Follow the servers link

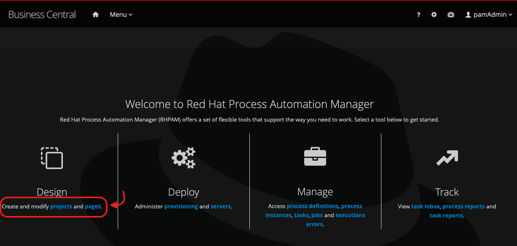[221, 207]
